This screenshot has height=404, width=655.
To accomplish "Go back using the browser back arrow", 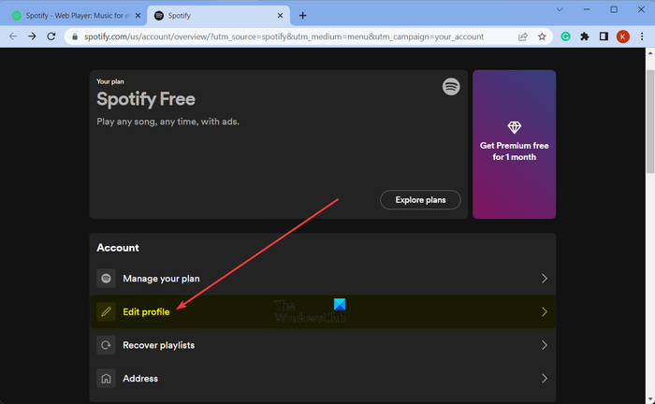I will pos(13,36).
